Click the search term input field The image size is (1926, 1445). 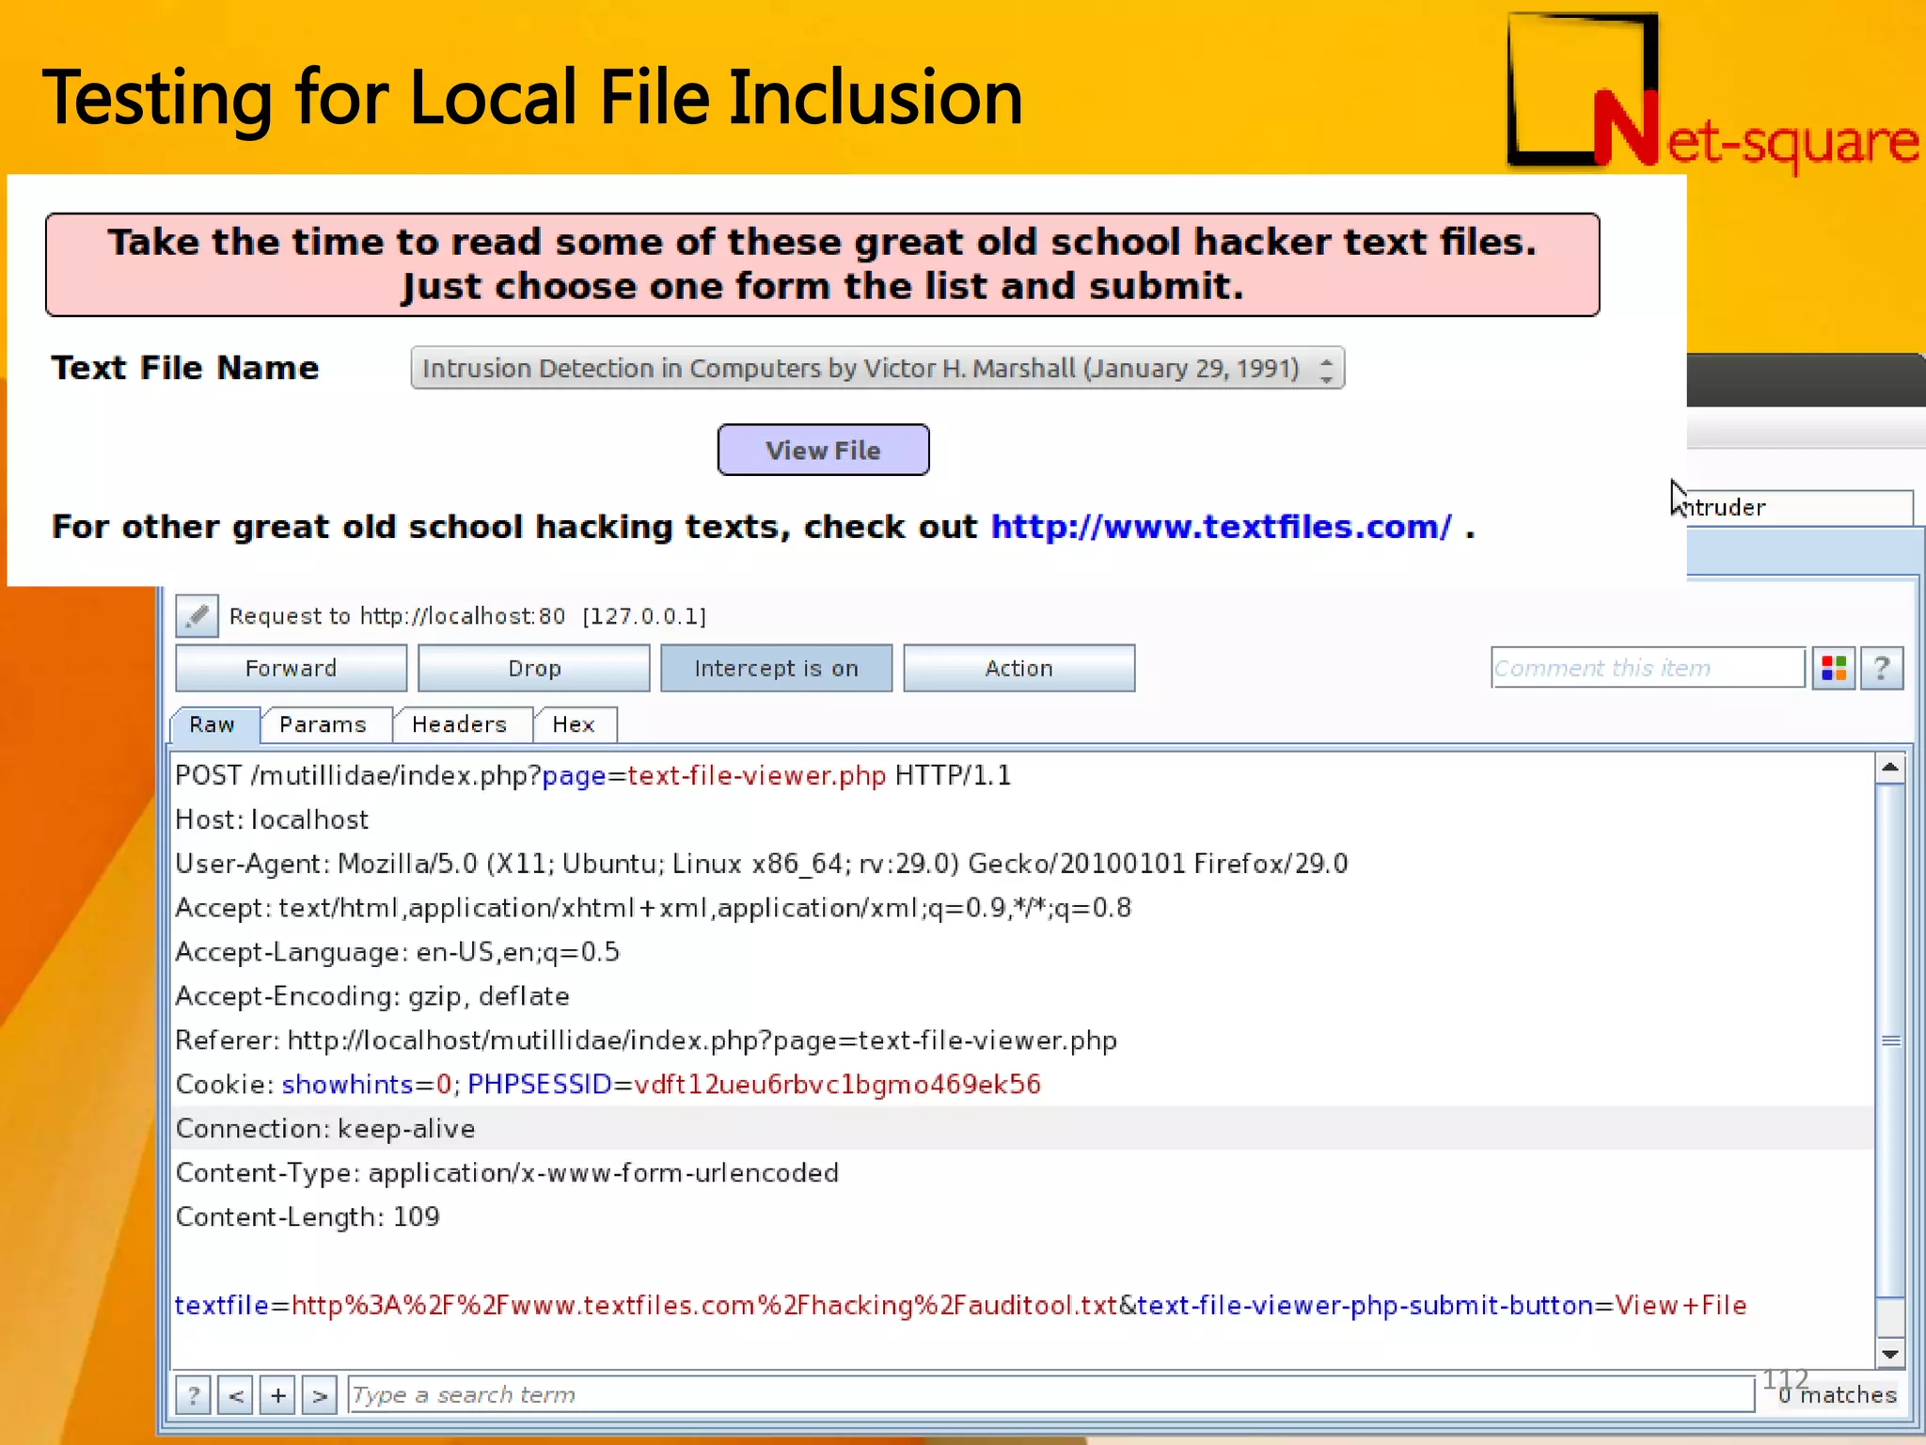pos(1050,1395)
